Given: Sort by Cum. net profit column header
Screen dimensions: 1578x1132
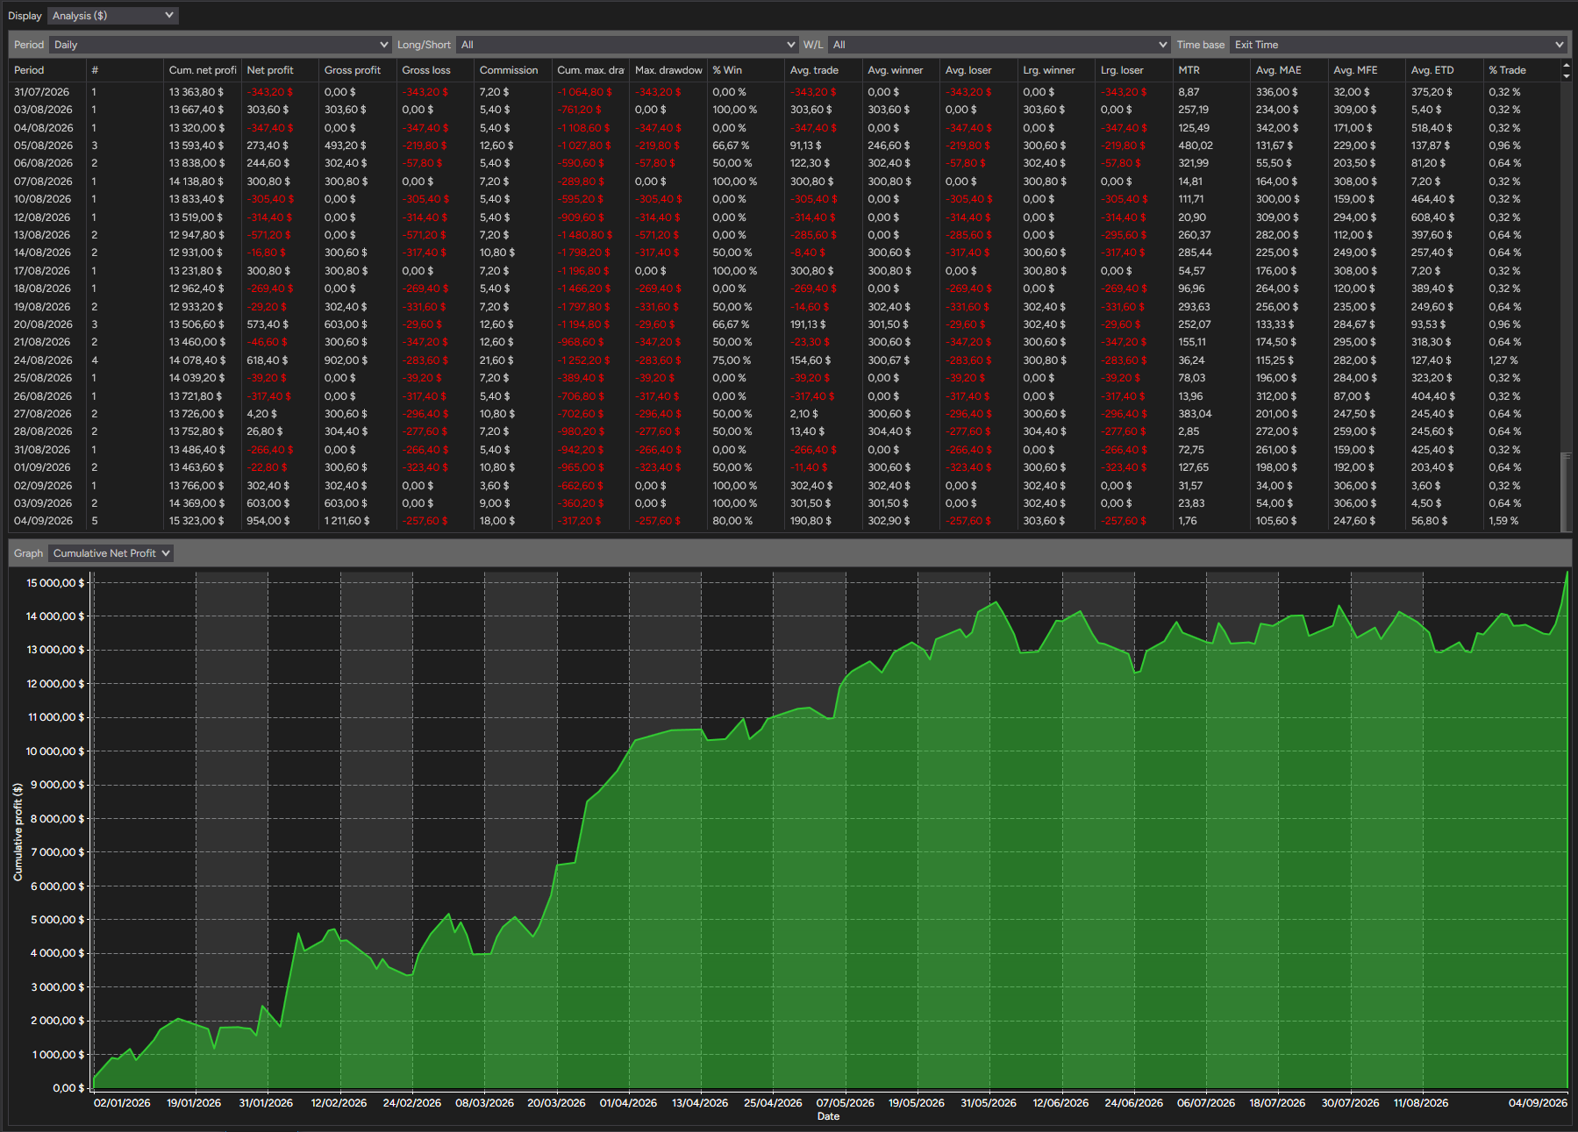Looking at the screenshot, I should tap(203, 70).
